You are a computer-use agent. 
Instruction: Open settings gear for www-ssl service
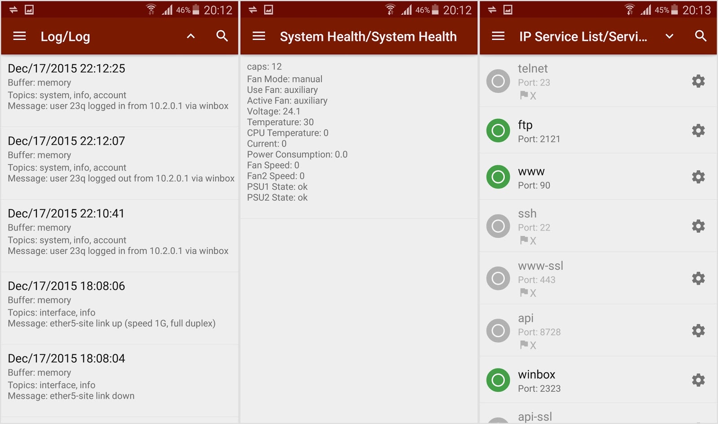pyautogui.click(x=698, y=279)
